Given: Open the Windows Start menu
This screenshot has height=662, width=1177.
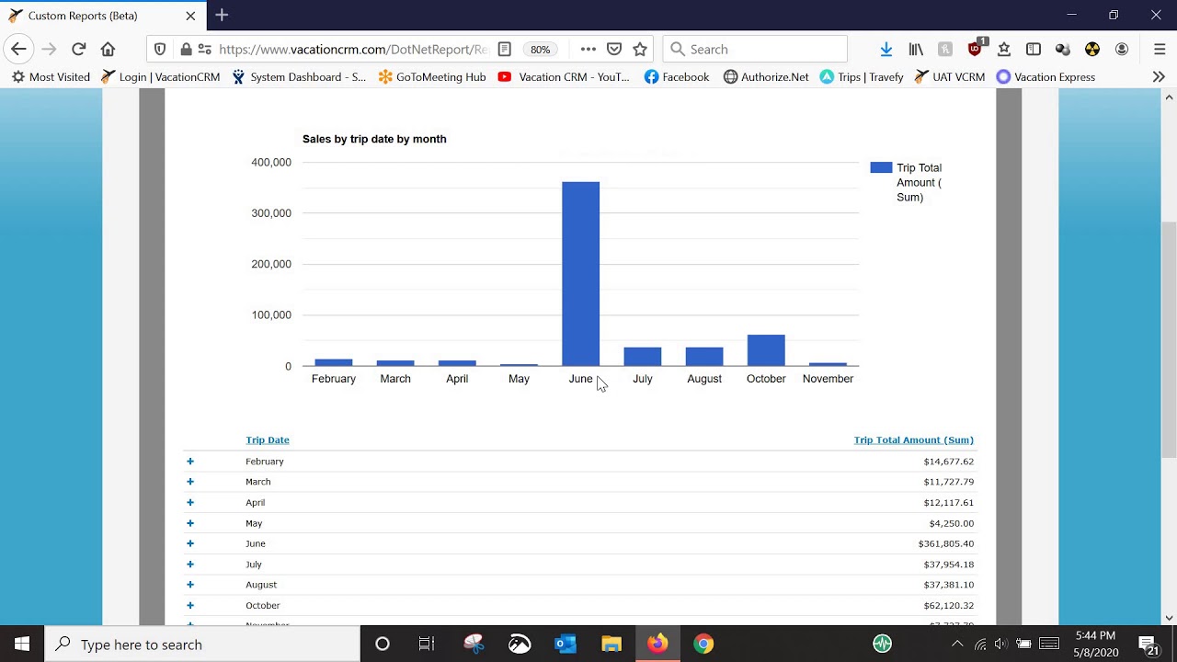Looking at the screenshot, I should [x=22, y=645].
